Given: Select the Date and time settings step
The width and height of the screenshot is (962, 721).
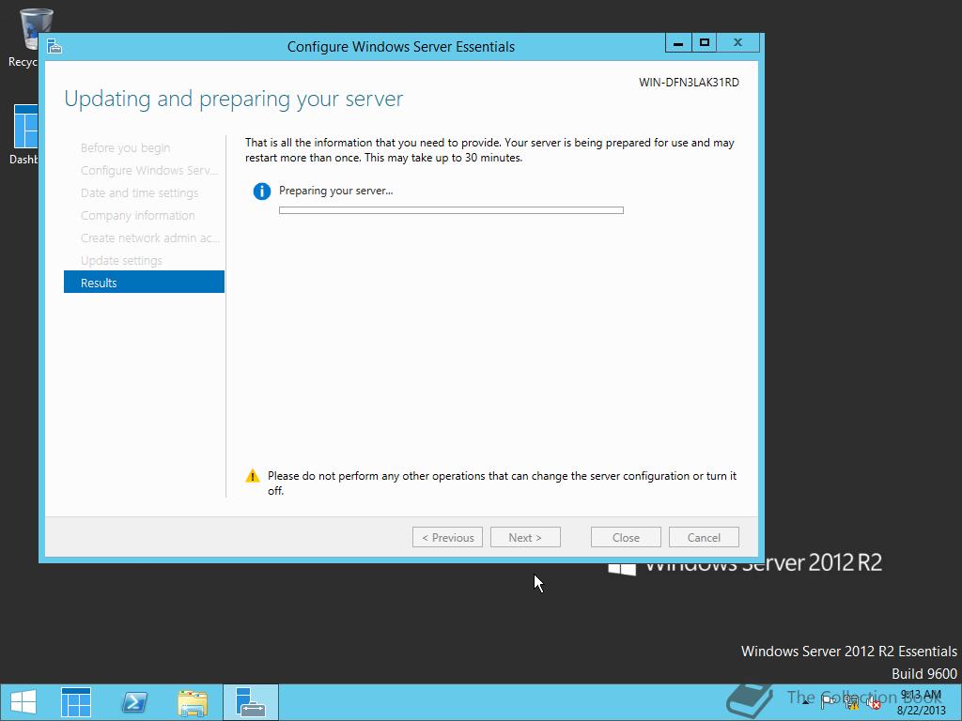Looking at the screenshot, I should (139, 193).
